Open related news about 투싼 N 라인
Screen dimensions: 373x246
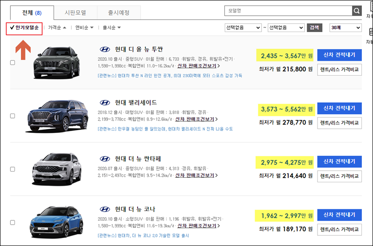click(x=170, y=76)
